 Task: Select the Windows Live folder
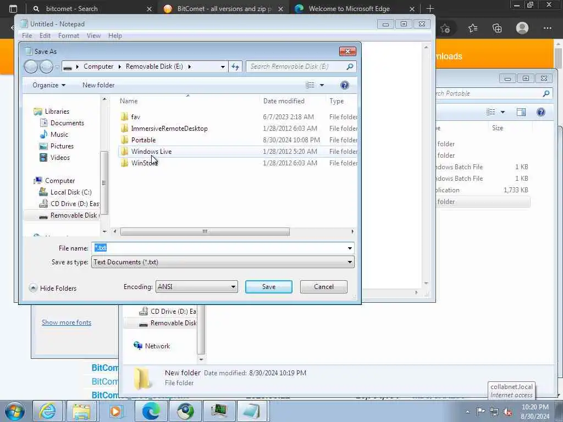pyautogui.click(x=151, y=152)
